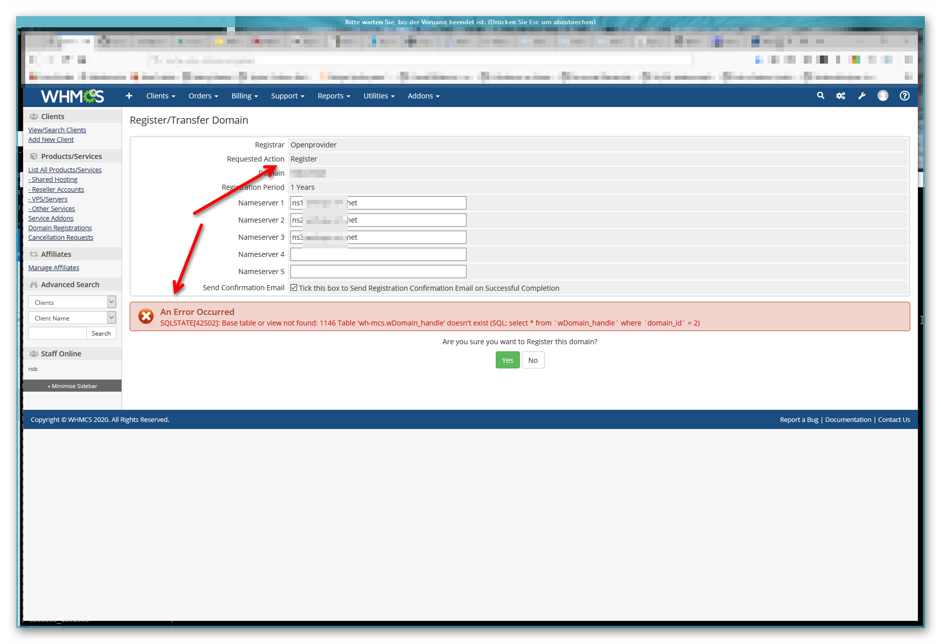
Task: Click the Products/Services box icon
Action: tap(34, 156)
